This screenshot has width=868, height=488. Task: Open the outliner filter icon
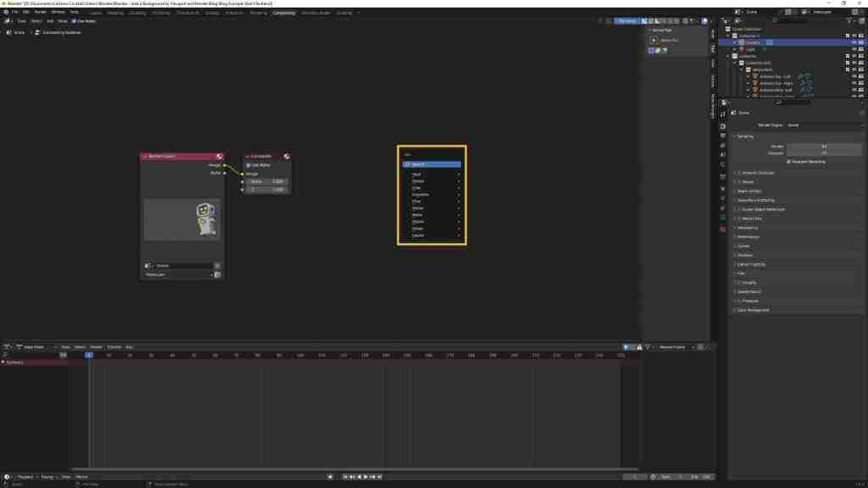851,21
